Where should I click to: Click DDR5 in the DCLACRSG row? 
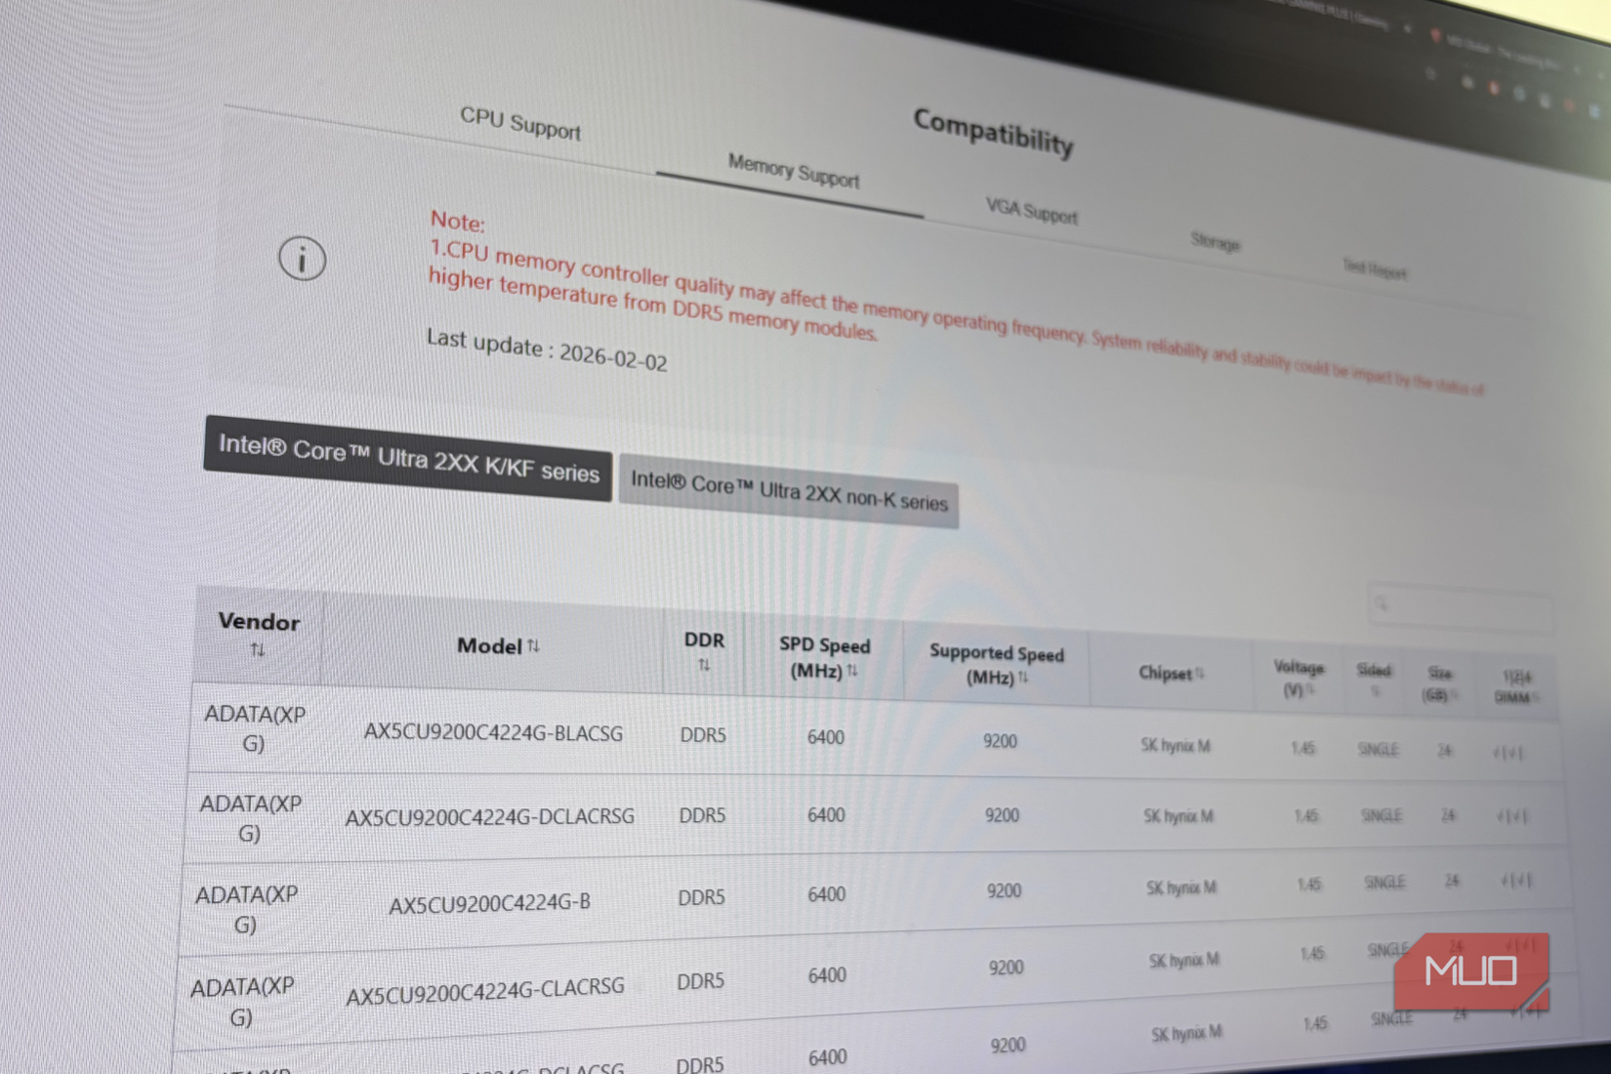point(702,815)
